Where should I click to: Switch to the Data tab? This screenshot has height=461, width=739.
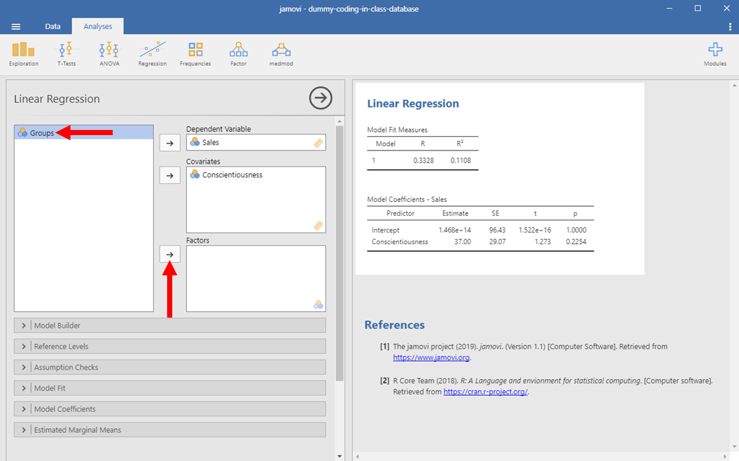pos(53,26)
